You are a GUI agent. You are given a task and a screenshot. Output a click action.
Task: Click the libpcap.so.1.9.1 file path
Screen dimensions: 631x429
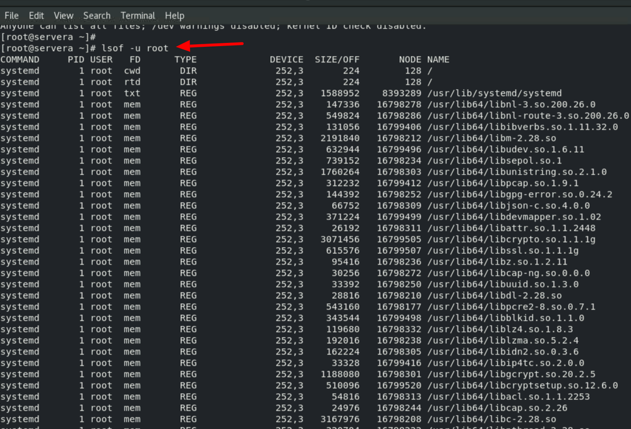pos(503,183)
